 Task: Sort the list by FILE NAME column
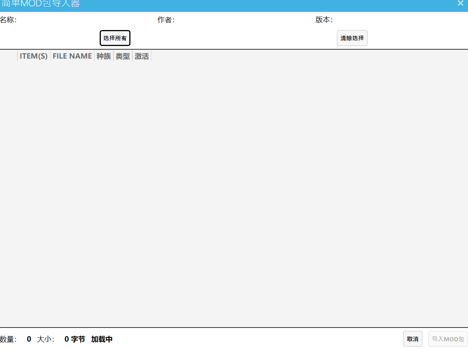click(72, 56)
